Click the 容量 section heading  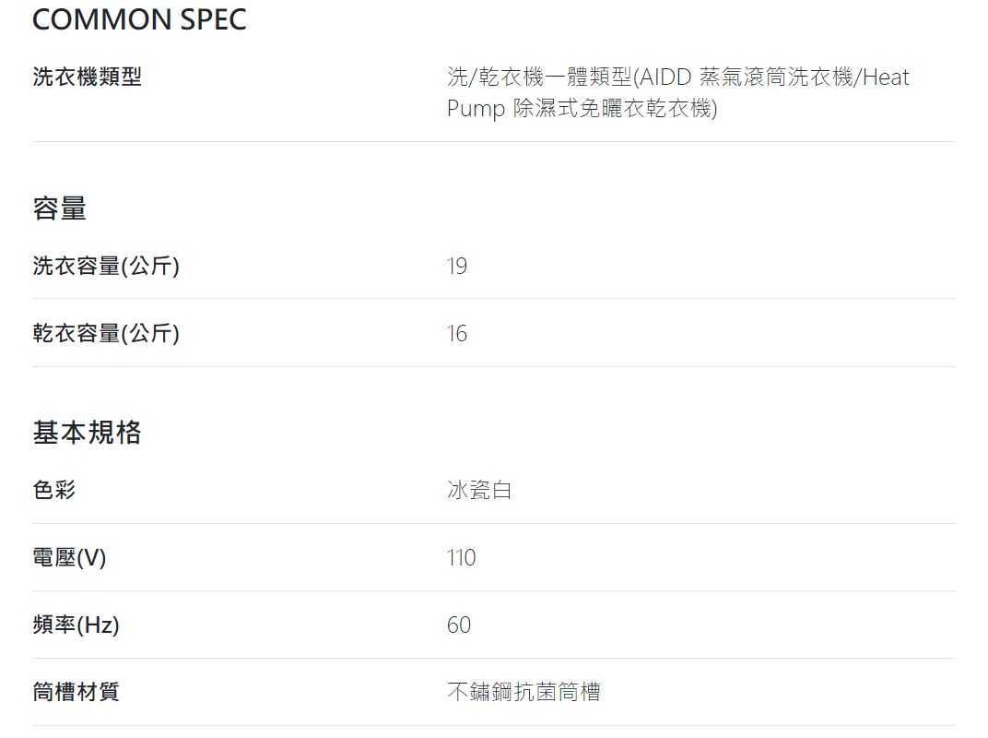(59, 208)
